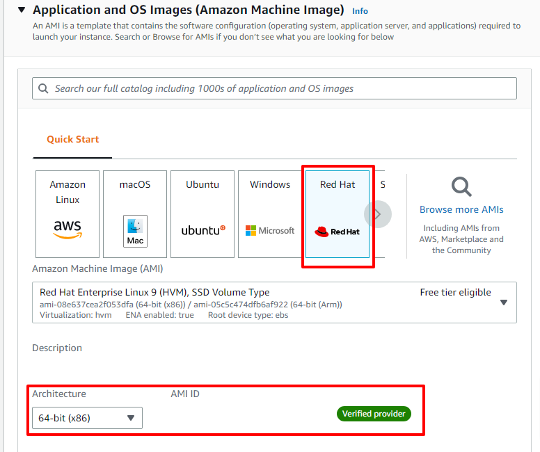This screenshot has height=452, width=540.
Task: Choose the macOS AMI tile
Action: click(x=135, y=214)
